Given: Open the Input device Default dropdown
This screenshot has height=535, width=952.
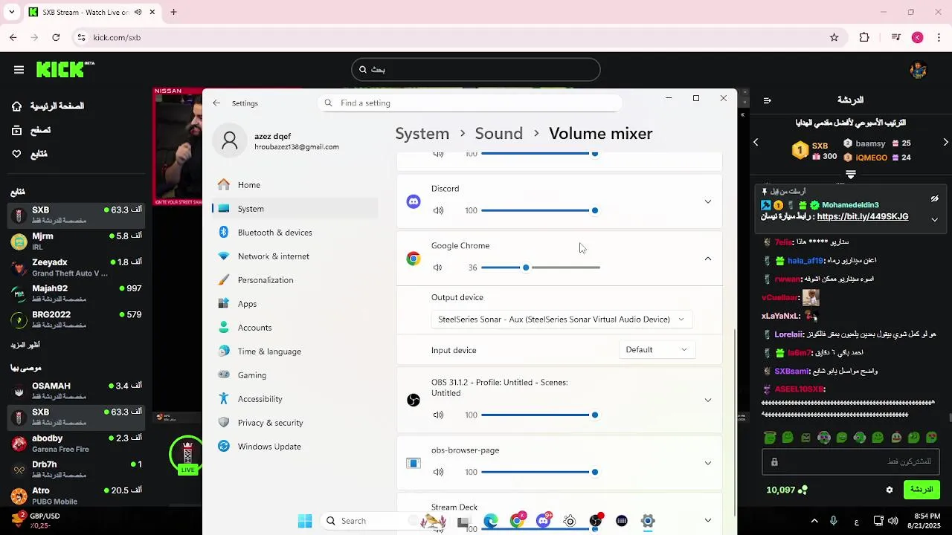Looking at the screenshot, I should (657, 350).
